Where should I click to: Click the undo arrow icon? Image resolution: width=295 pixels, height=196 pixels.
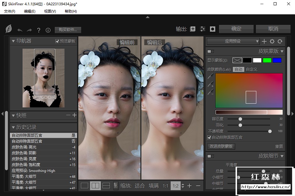pyautogui.click(x=20, y=30)
